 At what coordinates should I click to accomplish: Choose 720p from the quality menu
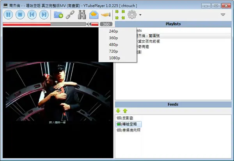pos(113,51)
